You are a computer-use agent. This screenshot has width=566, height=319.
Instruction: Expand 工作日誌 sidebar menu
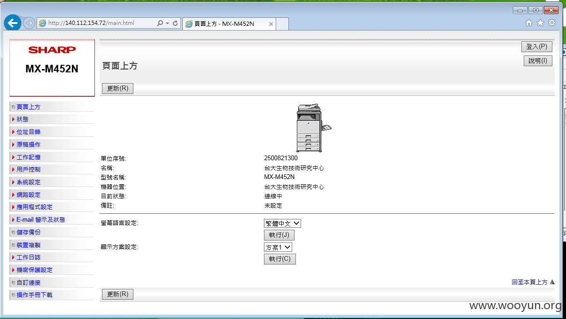pos(28,257)
